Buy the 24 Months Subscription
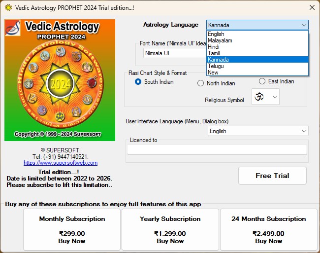 point(269,229)
